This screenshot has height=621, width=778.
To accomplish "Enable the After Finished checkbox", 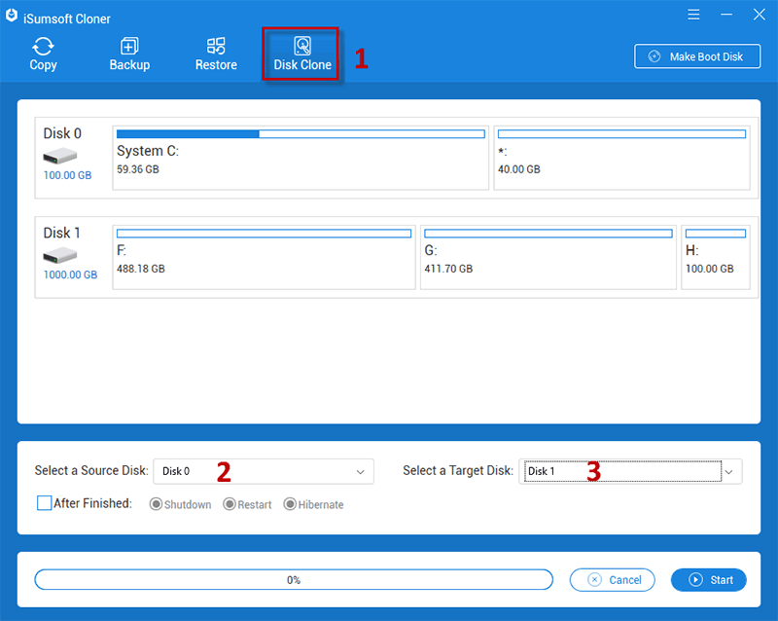I will coord(44,503).
